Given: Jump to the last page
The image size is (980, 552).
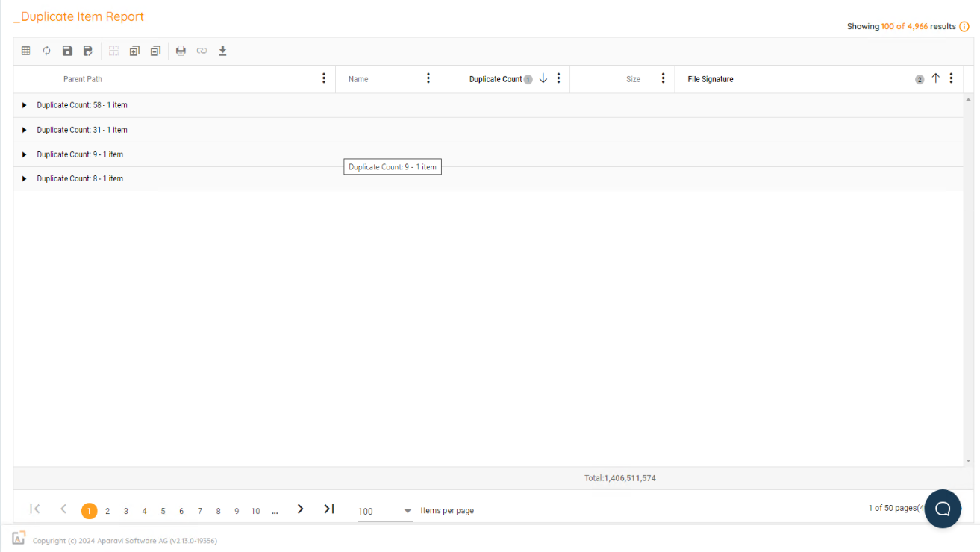Looking at the screenshot, I should [328, 509].
